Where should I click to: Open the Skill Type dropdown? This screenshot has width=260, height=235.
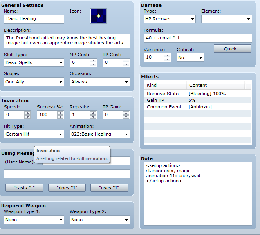click(34, 62)
